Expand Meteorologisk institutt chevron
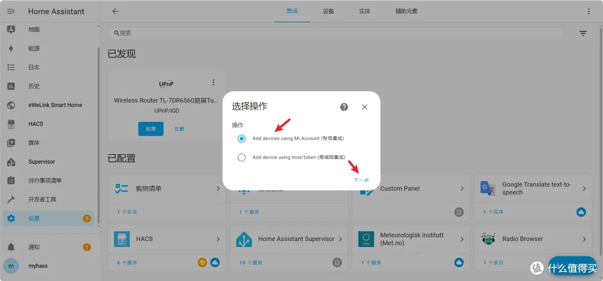Image resolution: width=603 pixels, height=281 pixels. [x=462, y=239]
